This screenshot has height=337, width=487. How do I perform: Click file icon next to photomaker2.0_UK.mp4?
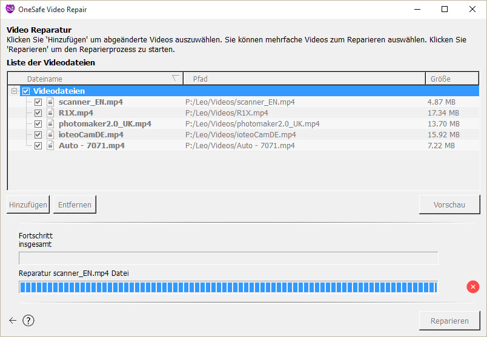click(50, 123)
